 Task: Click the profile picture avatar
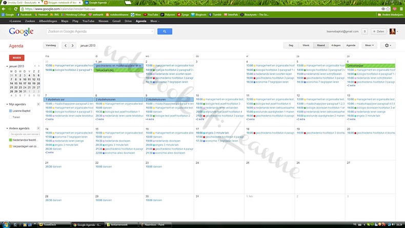pos(392,31)
